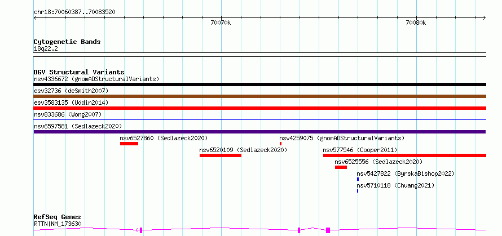Select the red nsv6527860 variant bar
The height and width of the screenshot is (236, 502).
pos(129,144)
